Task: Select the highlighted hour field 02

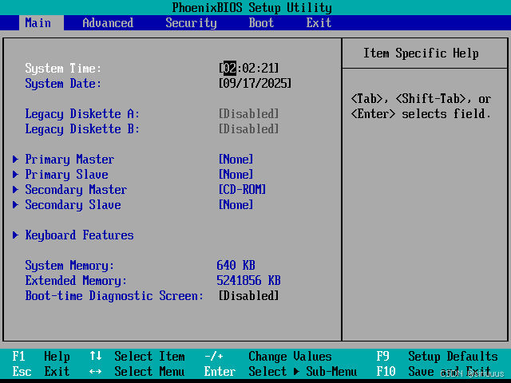Action: [x=230, y=69]
